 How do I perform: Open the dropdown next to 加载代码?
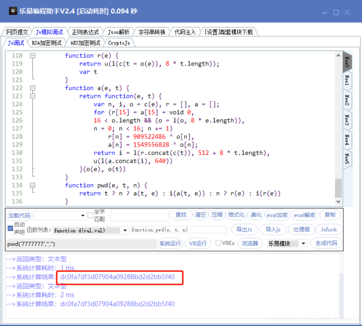[82, 215]
